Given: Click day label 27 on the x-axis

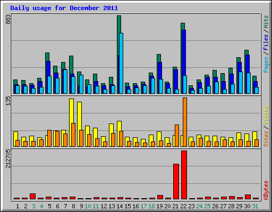Looking at the screenshot, I should click(223, 206).
